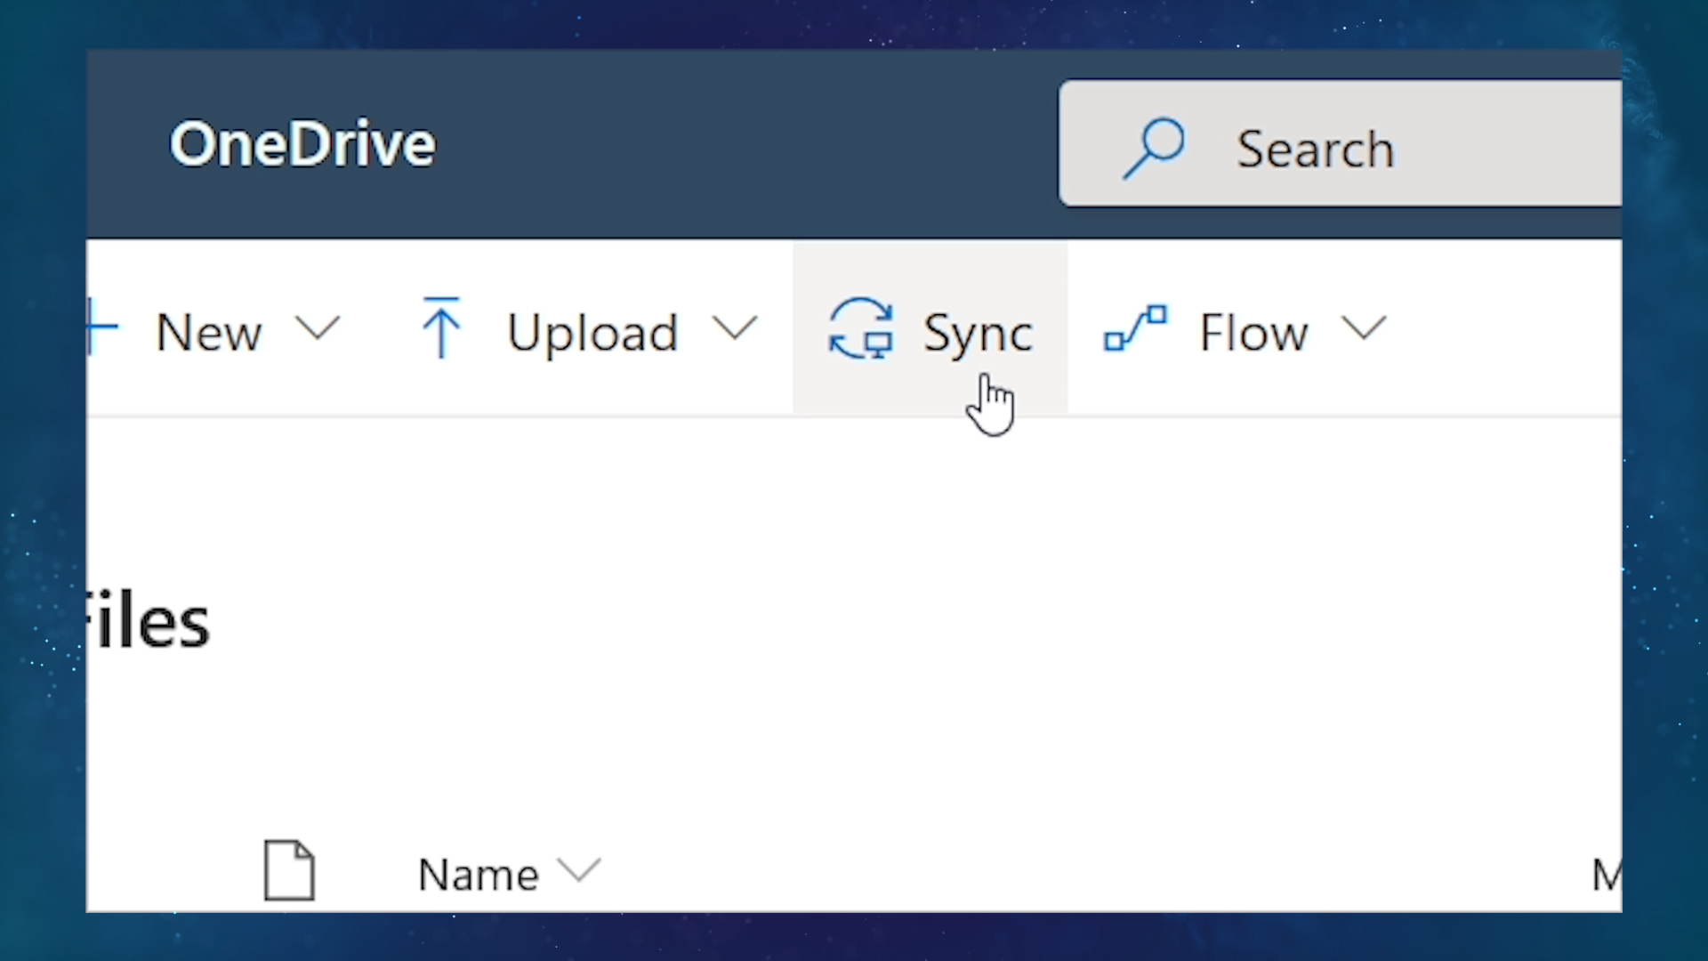This screenshot has height=961, width=1708.
Task: Click the Files heading text
Action: point(148,620)
